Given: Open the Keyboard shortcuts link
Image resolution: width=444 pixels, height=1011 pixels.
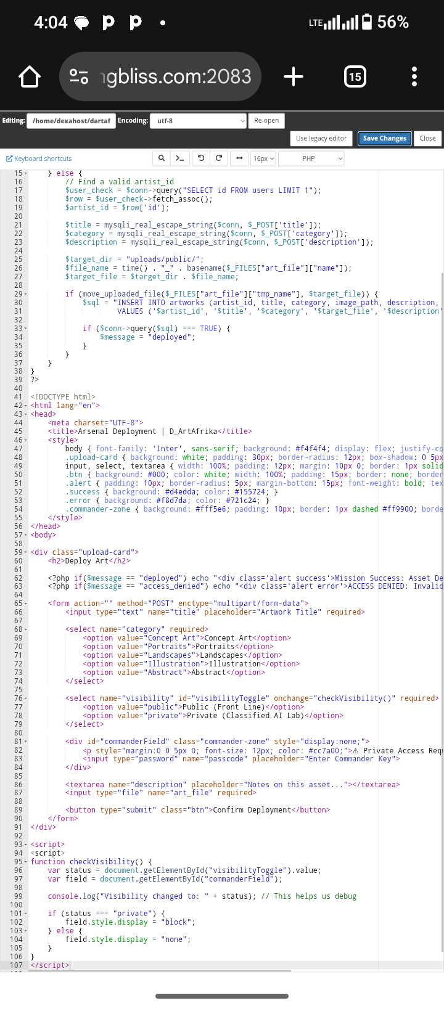Looking at the screenshot, I should click(x=39, y=158).
